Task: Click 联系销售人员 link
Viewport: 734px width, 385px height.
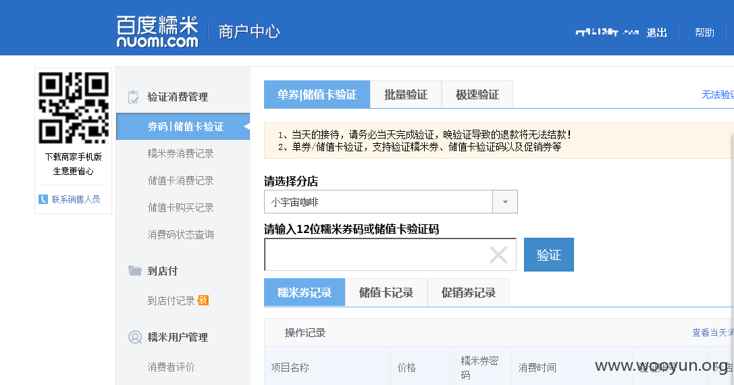Action: pyautogui.click(x=76, y=199)
